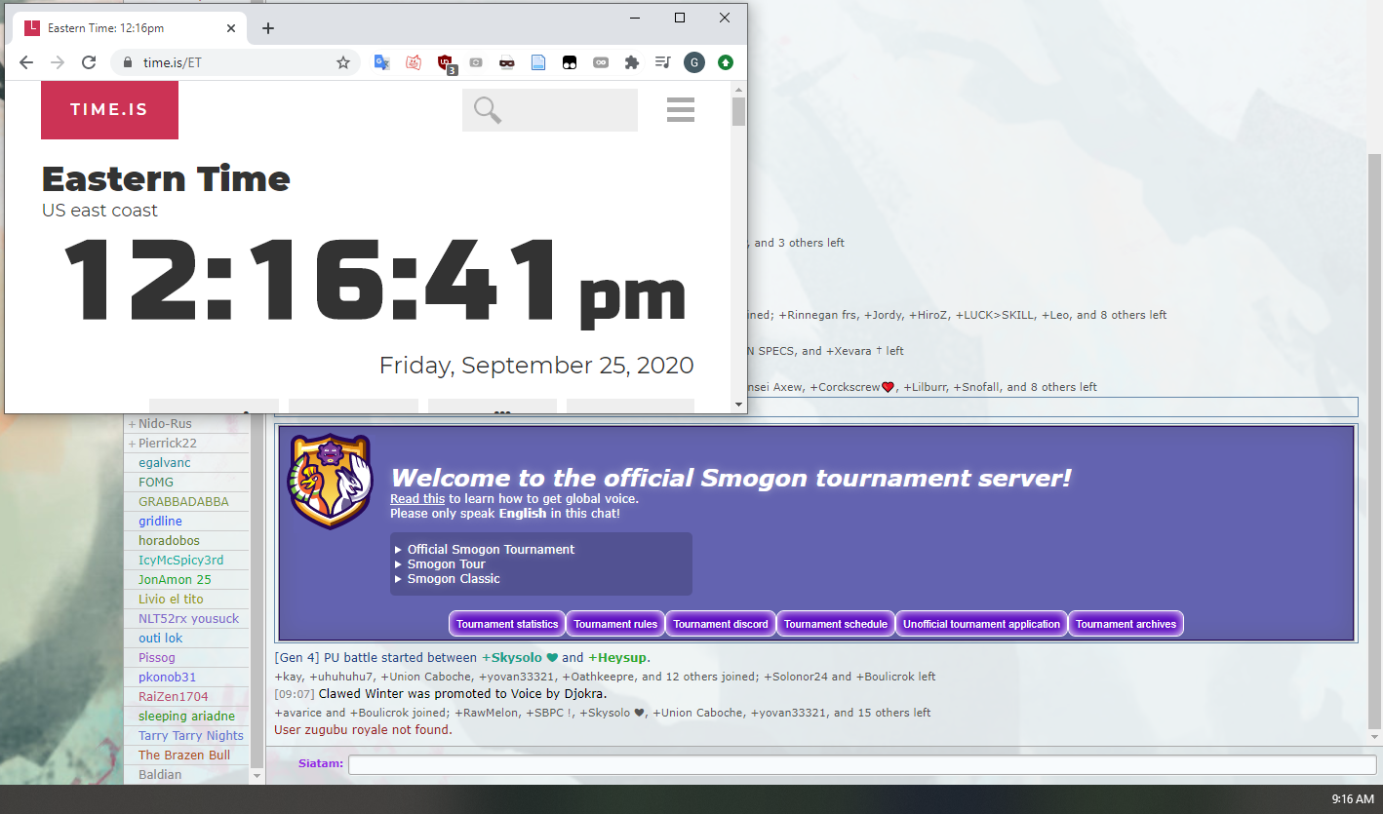
Task: Click user +Heysup in battle message
Action: [617, 658]
